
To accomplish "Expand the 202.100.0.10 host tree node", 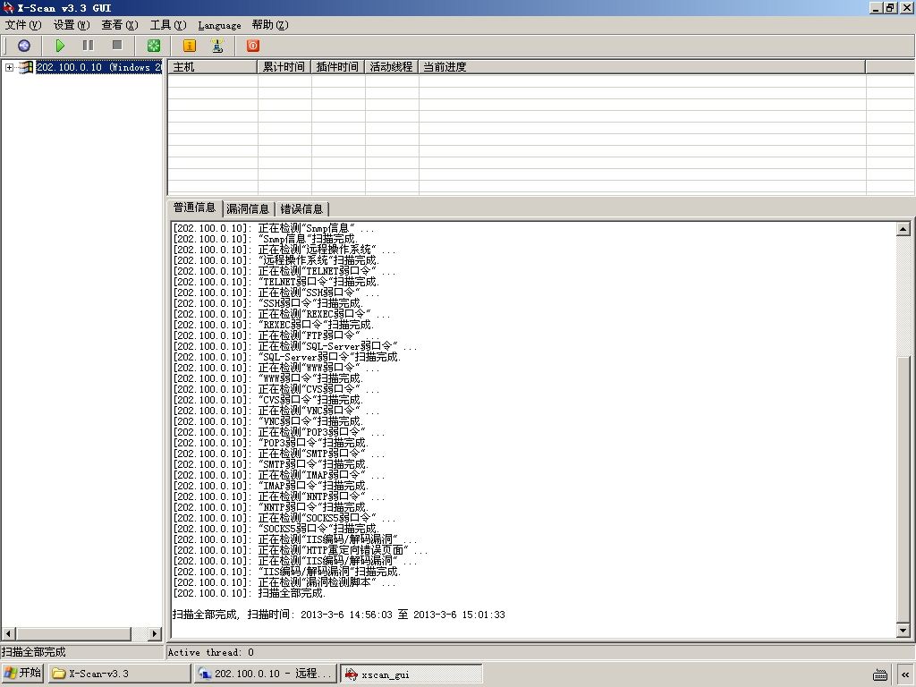I will (9, 67).
